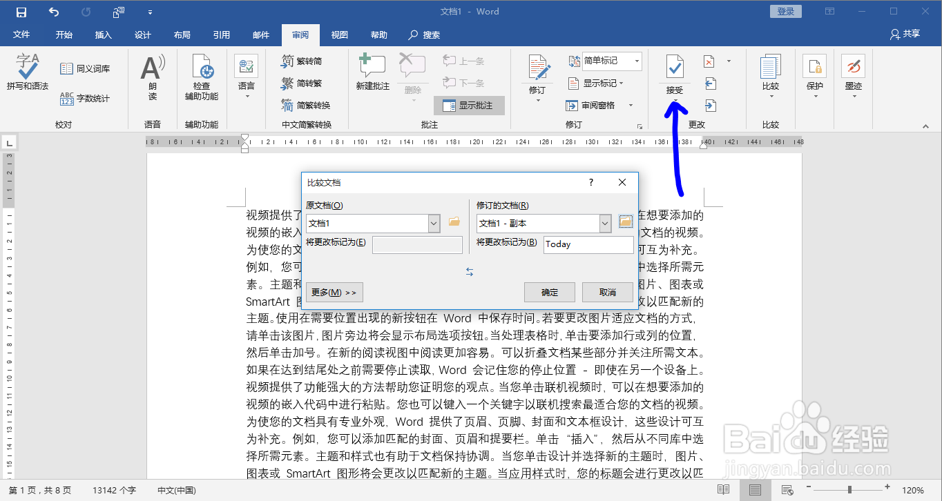Switch to the Layout (布局) tab
This screenshot has height=501, width=942.
(x=182, y=35)
